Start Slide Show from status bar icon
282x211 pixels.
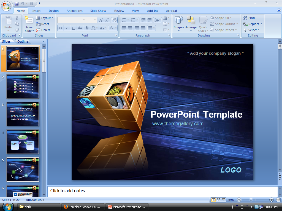pos(224,200)
